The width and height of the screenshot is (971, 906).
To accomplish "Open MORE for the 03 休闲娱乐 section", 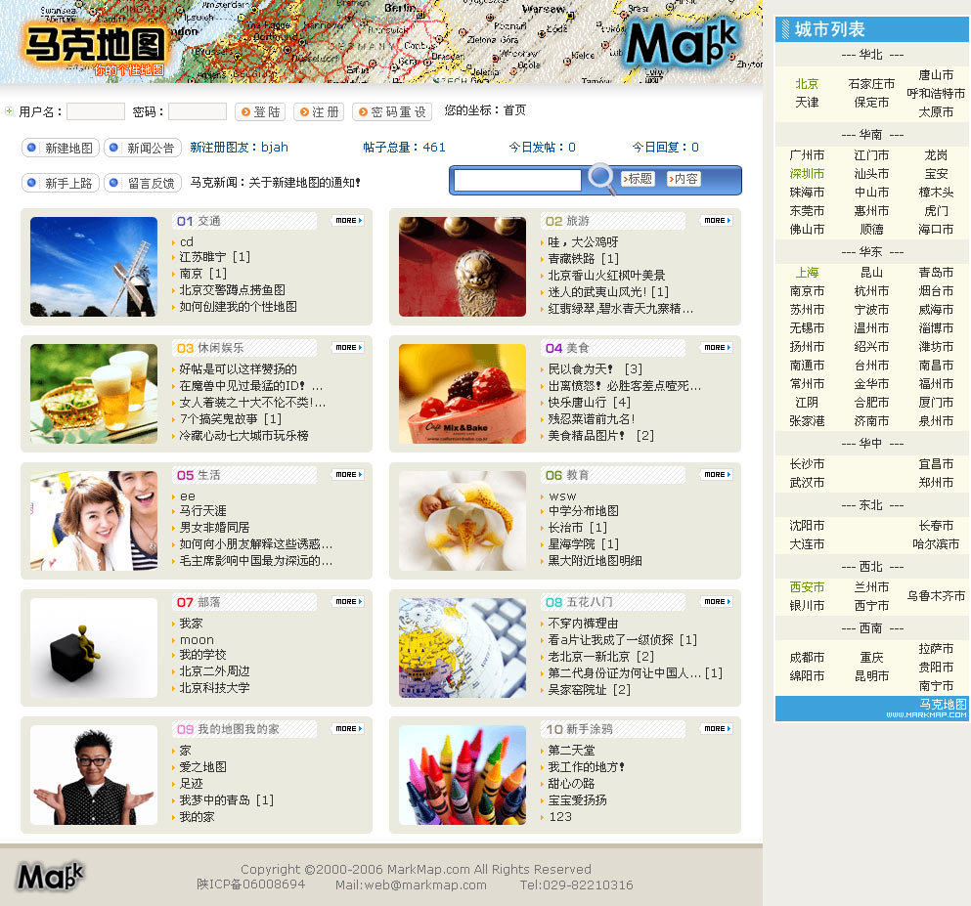I will [x=349, y=348].
